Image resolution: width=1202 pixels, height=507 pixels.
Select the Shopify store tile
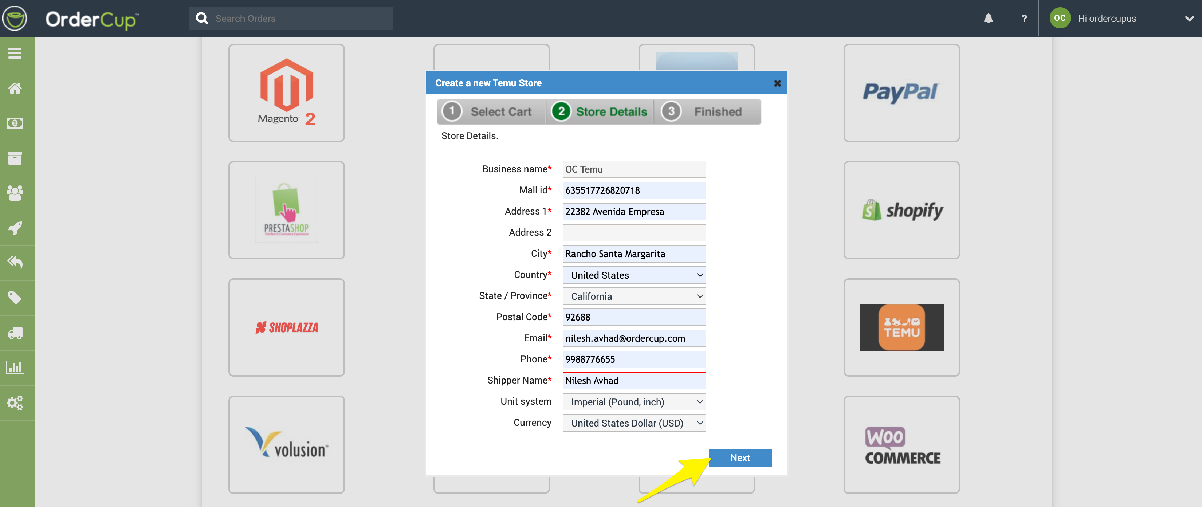[x=901, y=211]
